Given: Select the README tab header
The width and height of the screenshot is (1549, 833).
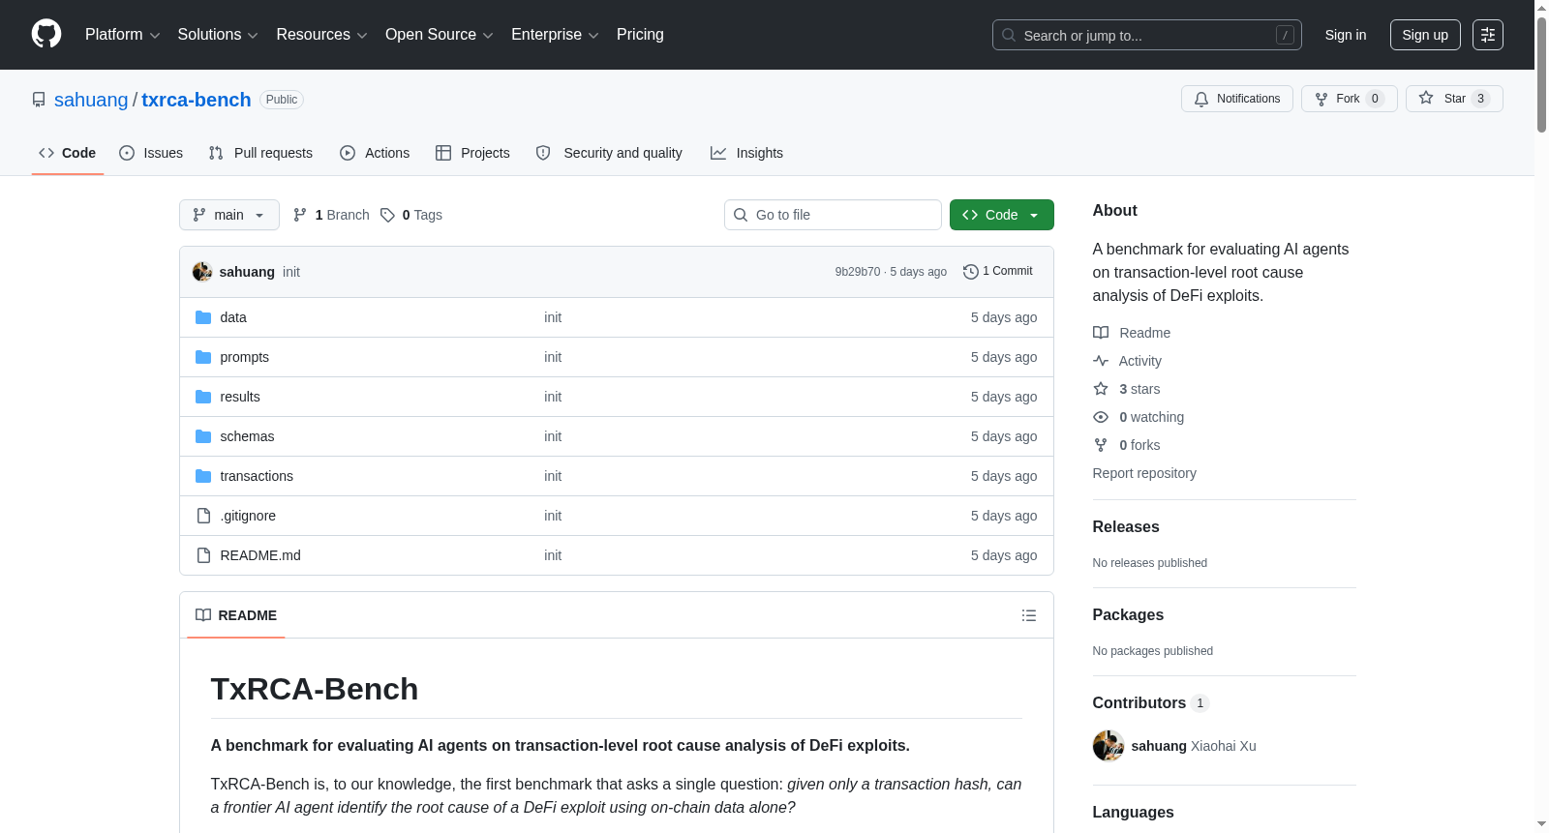Looking at the screenshot, I should 236,615.
